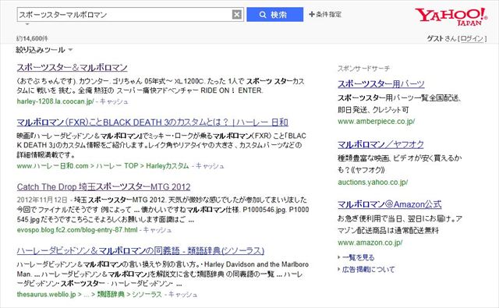499x308 pixels.
Task: Click the Yahoo! Japan logo
Action: click(451, 16)
